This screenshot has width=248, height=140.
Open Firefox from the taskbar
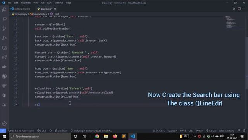point(115,136)
